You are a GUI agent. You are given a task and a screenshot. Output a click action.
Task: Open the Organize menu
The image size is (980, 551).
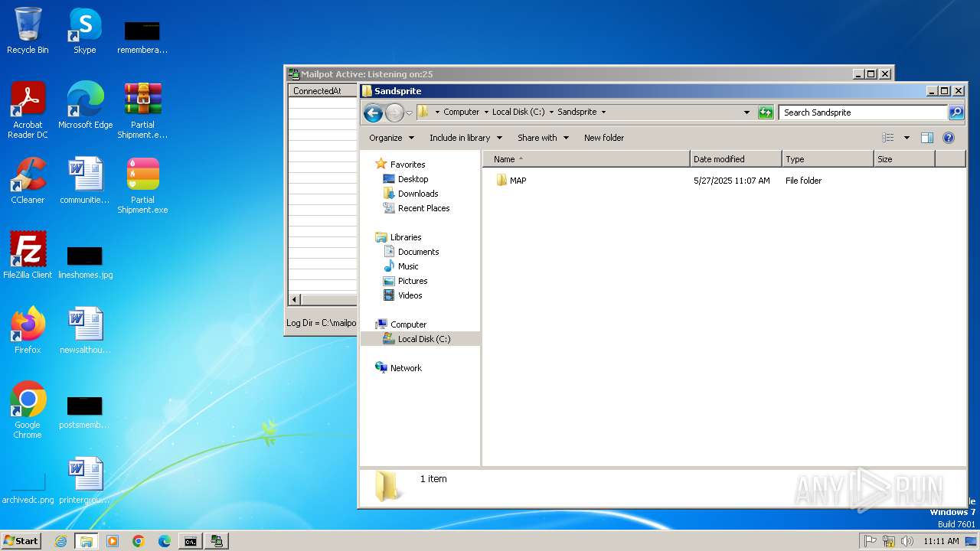391,138
